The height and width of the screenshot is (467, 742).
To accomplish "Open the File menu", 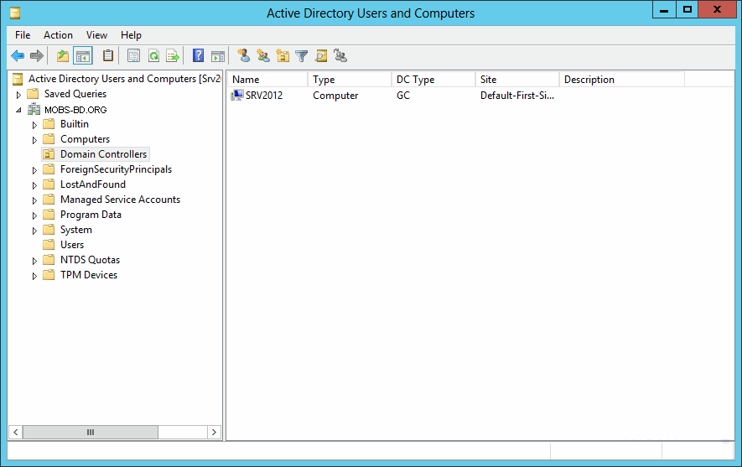I will point(23,35).
